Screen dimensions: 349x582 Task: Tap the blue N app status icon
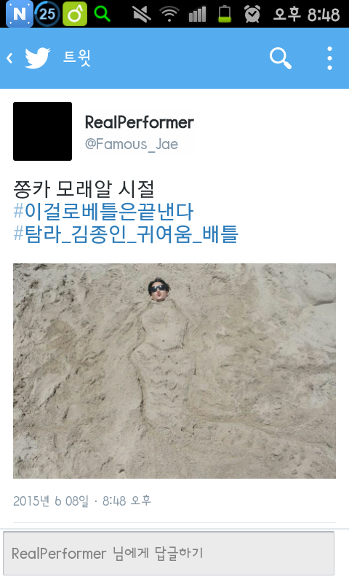(x=20, y=14)
